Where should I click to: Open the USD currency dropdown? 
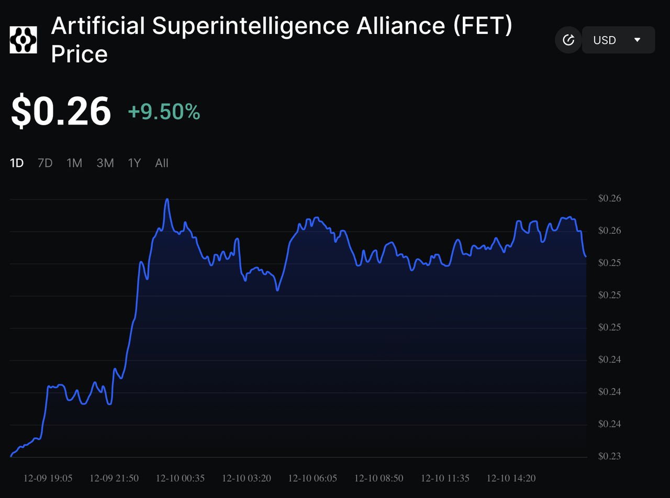[618, 40]
